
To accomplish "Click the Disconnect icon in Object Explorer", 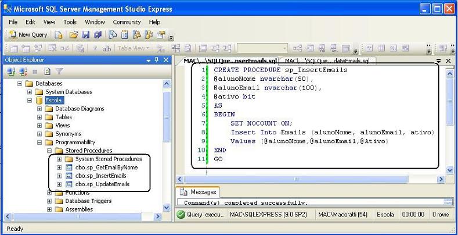I will pos(23,71).
